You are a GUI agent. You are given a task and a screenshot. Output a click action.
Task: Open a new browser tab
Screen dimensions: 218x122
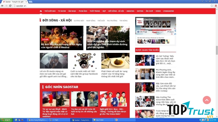click(x=31, y=2)
